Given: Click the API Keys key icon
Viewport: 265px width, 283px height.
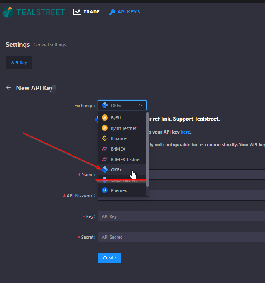Looking at the screenshot, I should point(112,12).
